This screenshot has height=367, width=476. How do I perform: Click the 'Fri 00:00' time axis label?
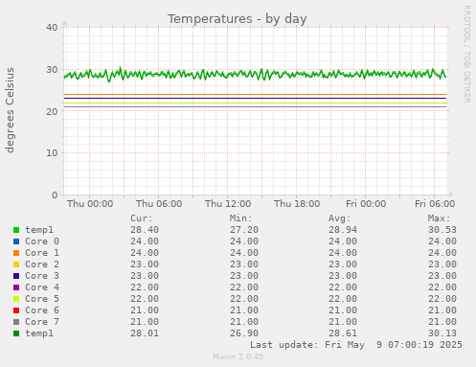pos(366,204)
